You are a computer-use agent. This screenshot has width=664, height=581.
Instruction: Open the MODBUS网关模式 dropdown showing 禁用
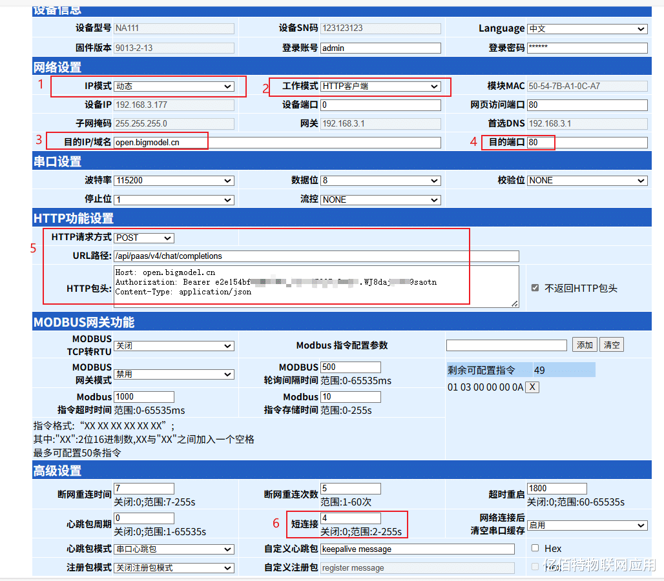click(174, 374)
